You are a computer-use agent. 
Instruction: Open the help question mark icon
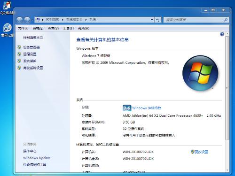tap(222, 34)
